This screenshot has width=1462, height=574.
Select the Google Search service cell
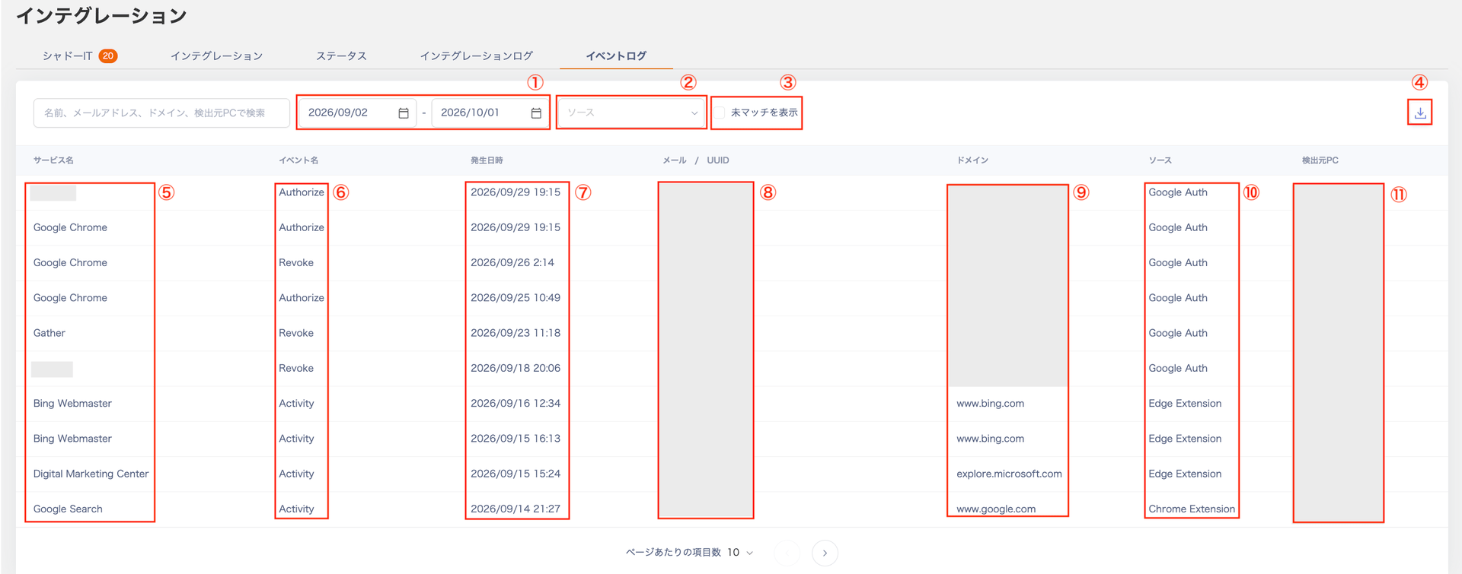click(x=68, y=509)
